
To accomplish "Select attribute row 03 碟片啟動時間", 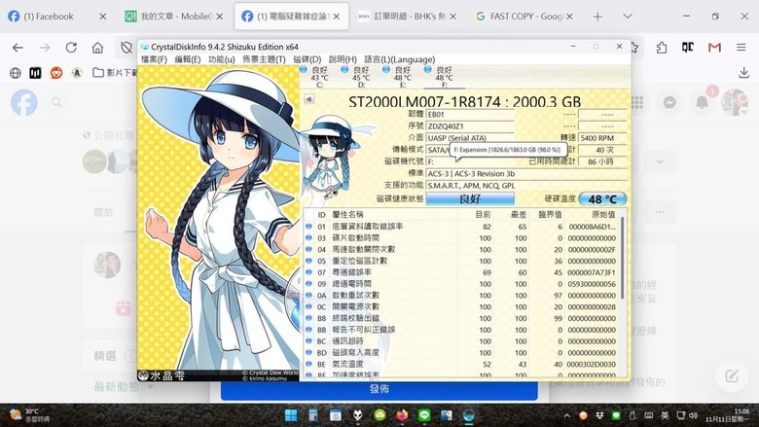I will (461, 238).
